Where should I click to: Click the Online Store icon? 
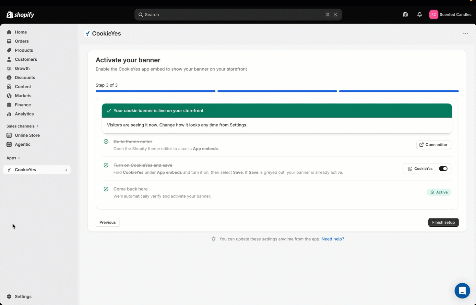coord(9,135)
